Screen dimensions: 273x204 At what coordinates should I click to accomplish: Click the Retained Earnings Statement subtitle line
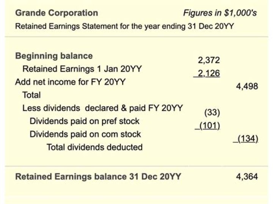124,27
